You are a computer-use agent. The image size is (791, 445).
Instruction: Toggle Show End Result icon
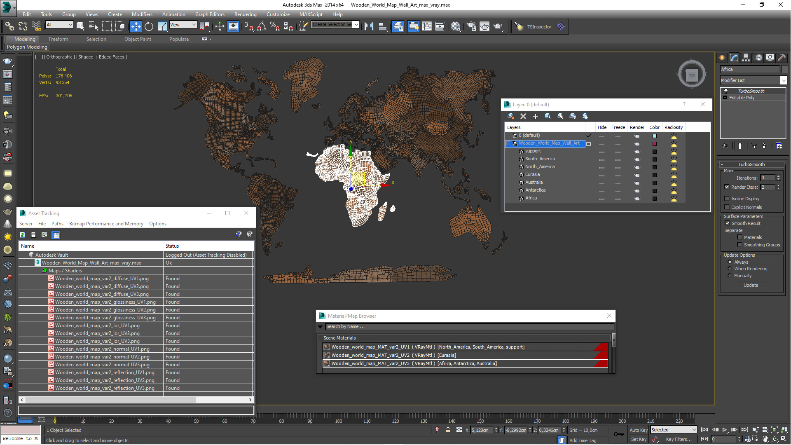click(740, 146)
